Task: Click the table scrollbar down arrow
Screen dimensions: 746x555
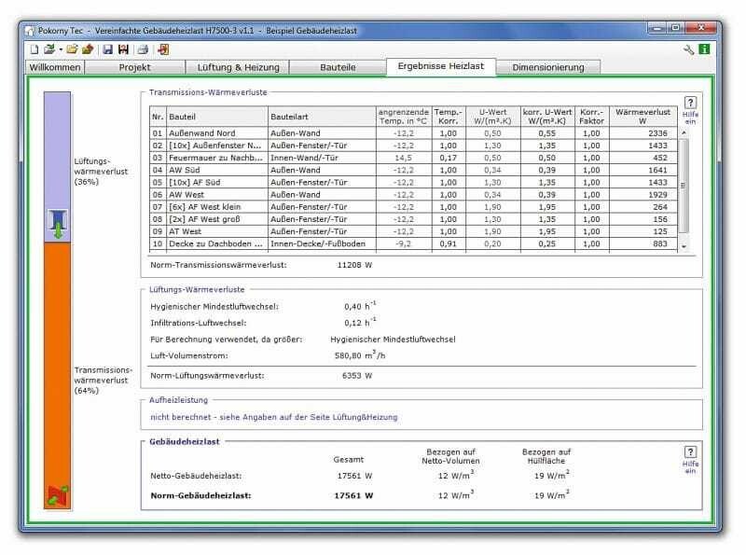Action: (x=684, y=246)
